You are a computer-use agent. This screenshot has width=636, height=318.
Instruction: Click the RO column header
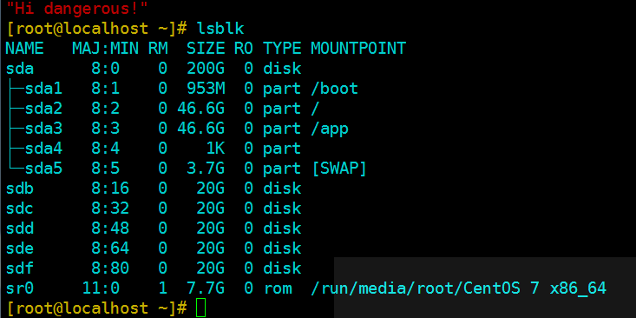244,49
